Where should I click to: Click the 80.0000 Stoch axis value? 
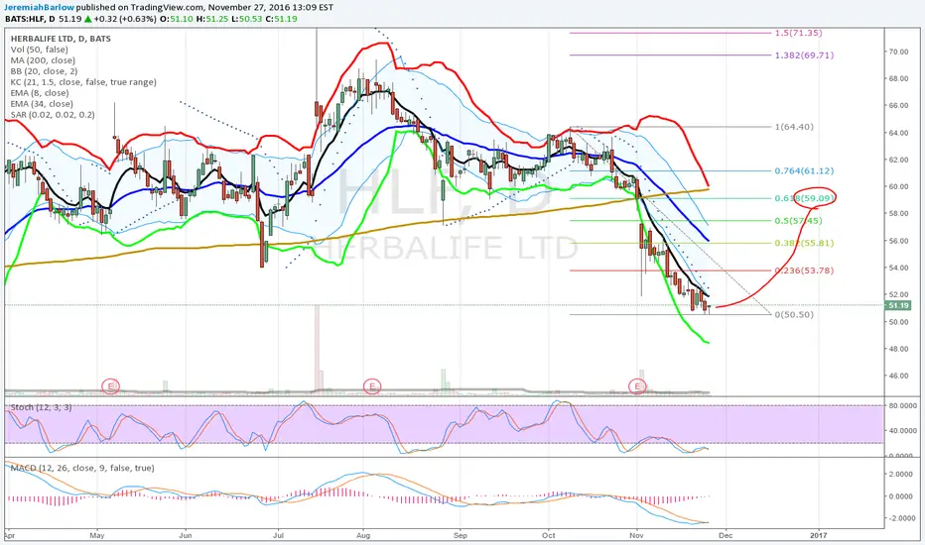click(x=902, y=406)
